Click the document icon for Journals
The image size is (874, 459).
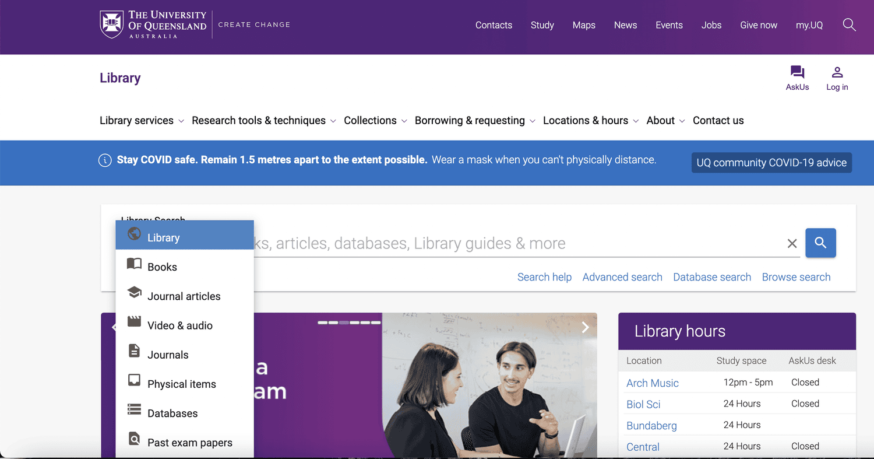134,351
